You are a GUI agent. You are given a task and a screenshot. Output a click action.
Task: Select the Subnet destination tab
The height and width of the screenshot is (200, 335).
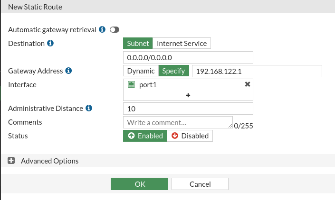click(138, 43)
